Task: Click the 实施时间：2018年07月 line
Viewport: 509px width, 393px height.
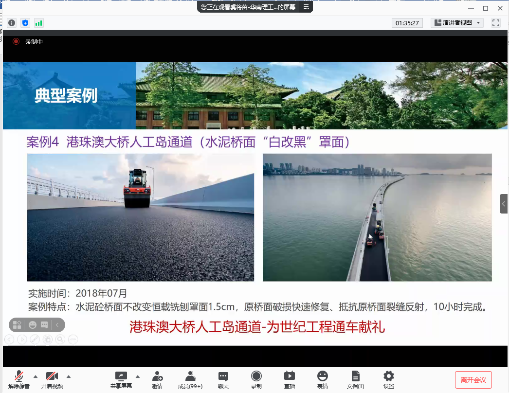Action: pos(77,293)
